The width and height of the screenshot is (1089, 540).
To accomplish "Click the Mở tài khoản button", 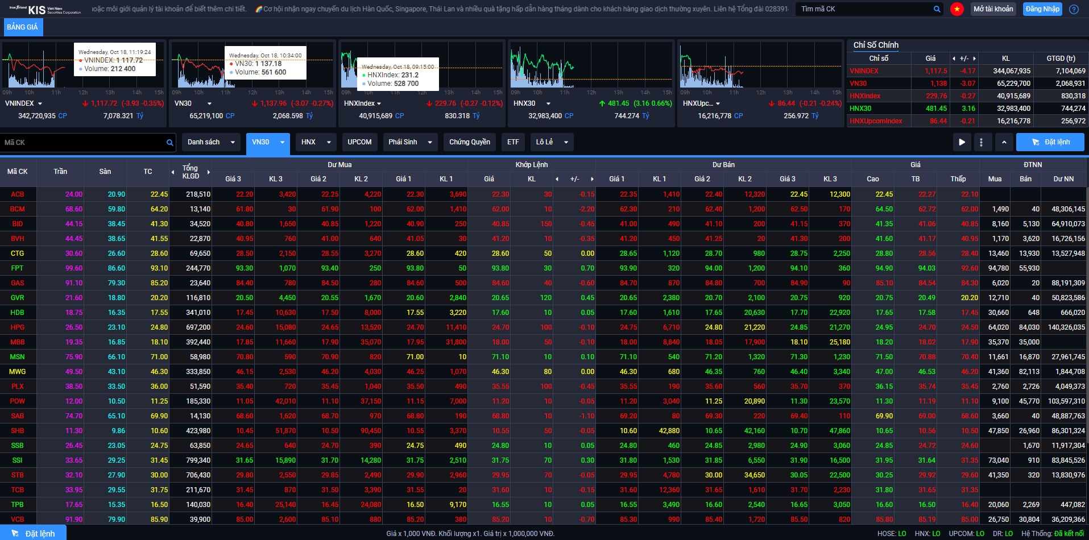I will point(993,9).
